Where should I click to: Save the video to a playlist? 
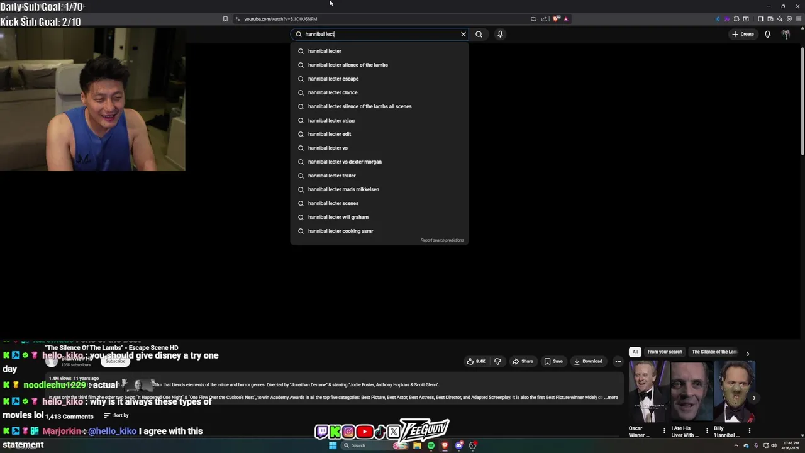(553, 361)
